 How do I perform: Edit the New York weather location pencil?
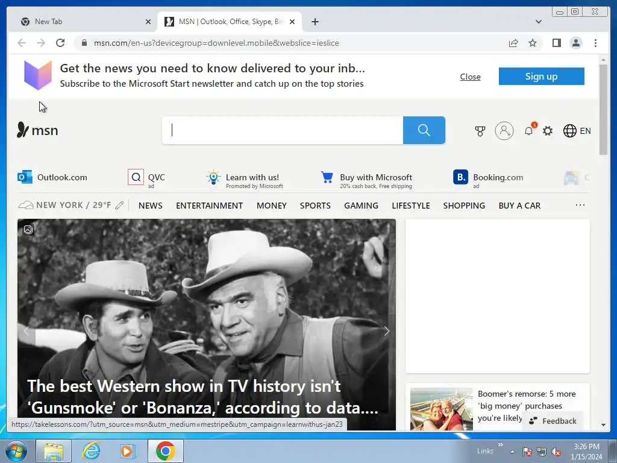click(120, 206)
